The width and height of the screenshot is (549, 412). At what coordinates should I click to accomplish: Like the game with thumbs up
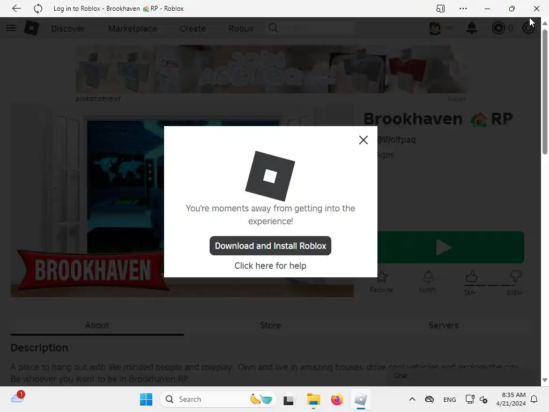pos(471,277)
